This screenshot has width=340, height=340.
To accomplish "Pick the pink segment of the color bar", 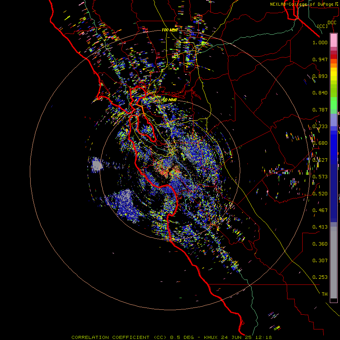I will [x=334, y=40].
